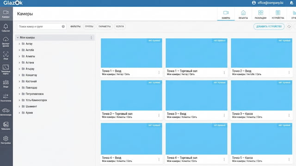Switch to the Устройства top tab
The width and height of the screenshot is (296, 166).
278,14
